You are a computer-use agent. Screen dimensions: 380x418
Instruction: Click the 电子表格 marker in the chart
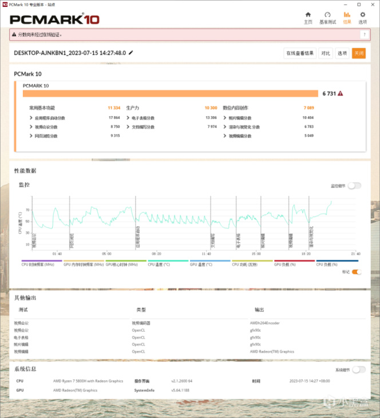coord(238,241)
